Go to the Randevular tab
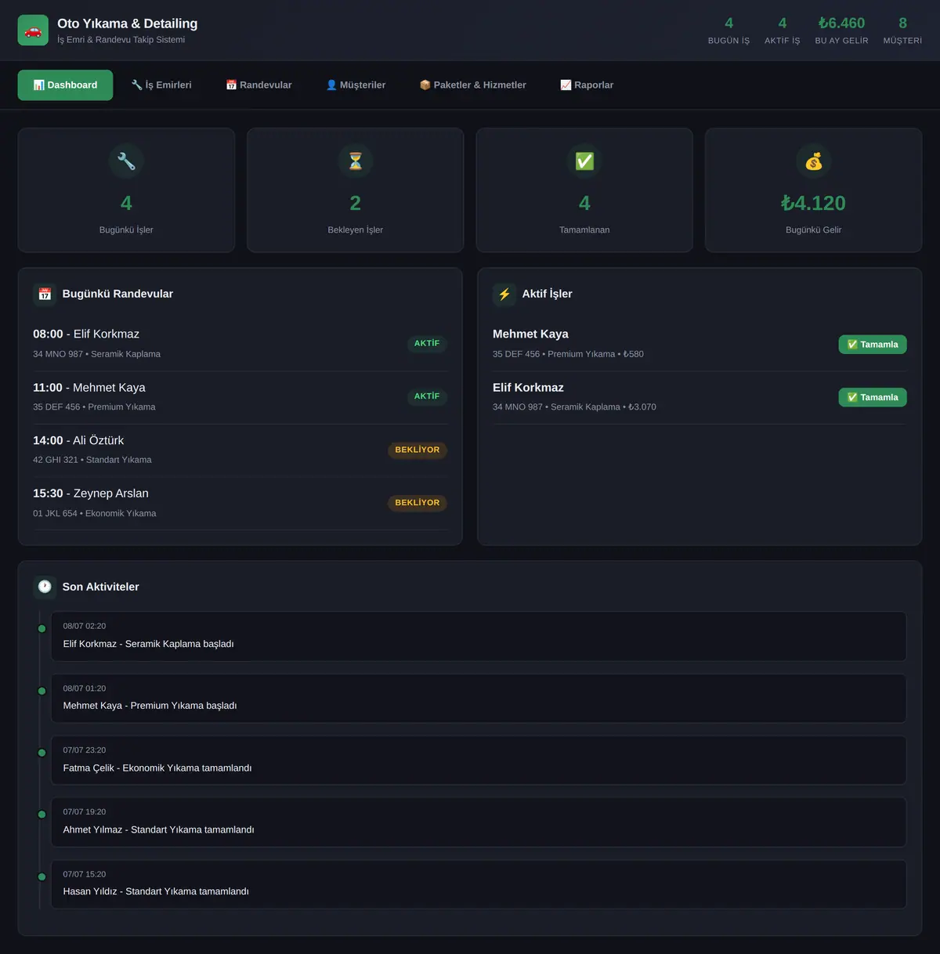This screenshot has width=940, height=954. coord(258,85)
